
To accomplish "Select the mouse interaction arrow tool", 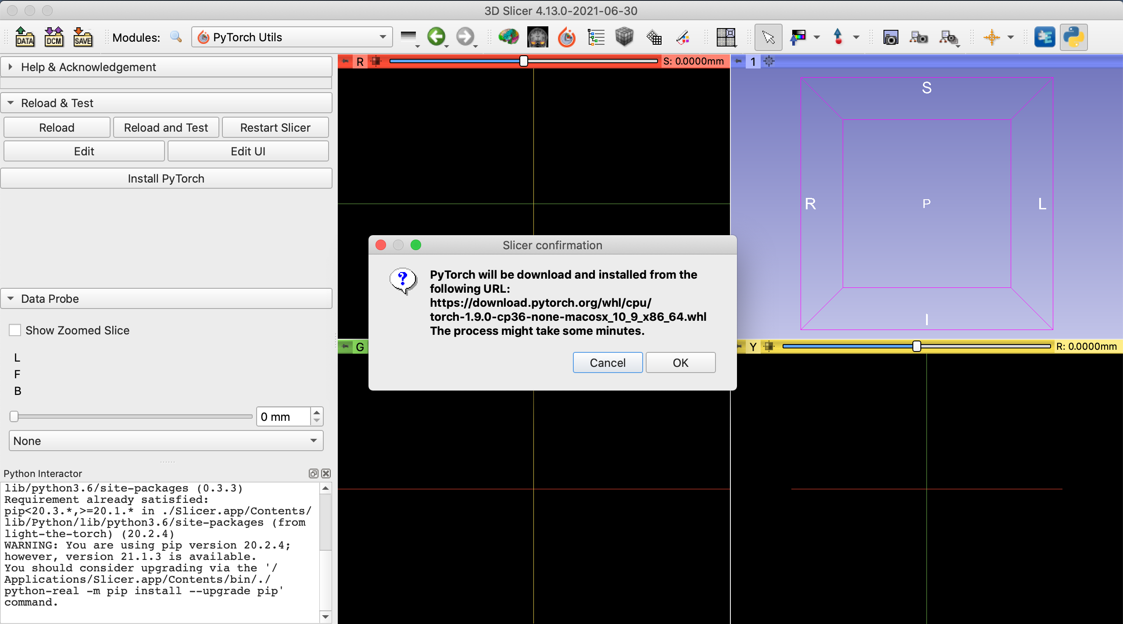I will coord(769,37).
